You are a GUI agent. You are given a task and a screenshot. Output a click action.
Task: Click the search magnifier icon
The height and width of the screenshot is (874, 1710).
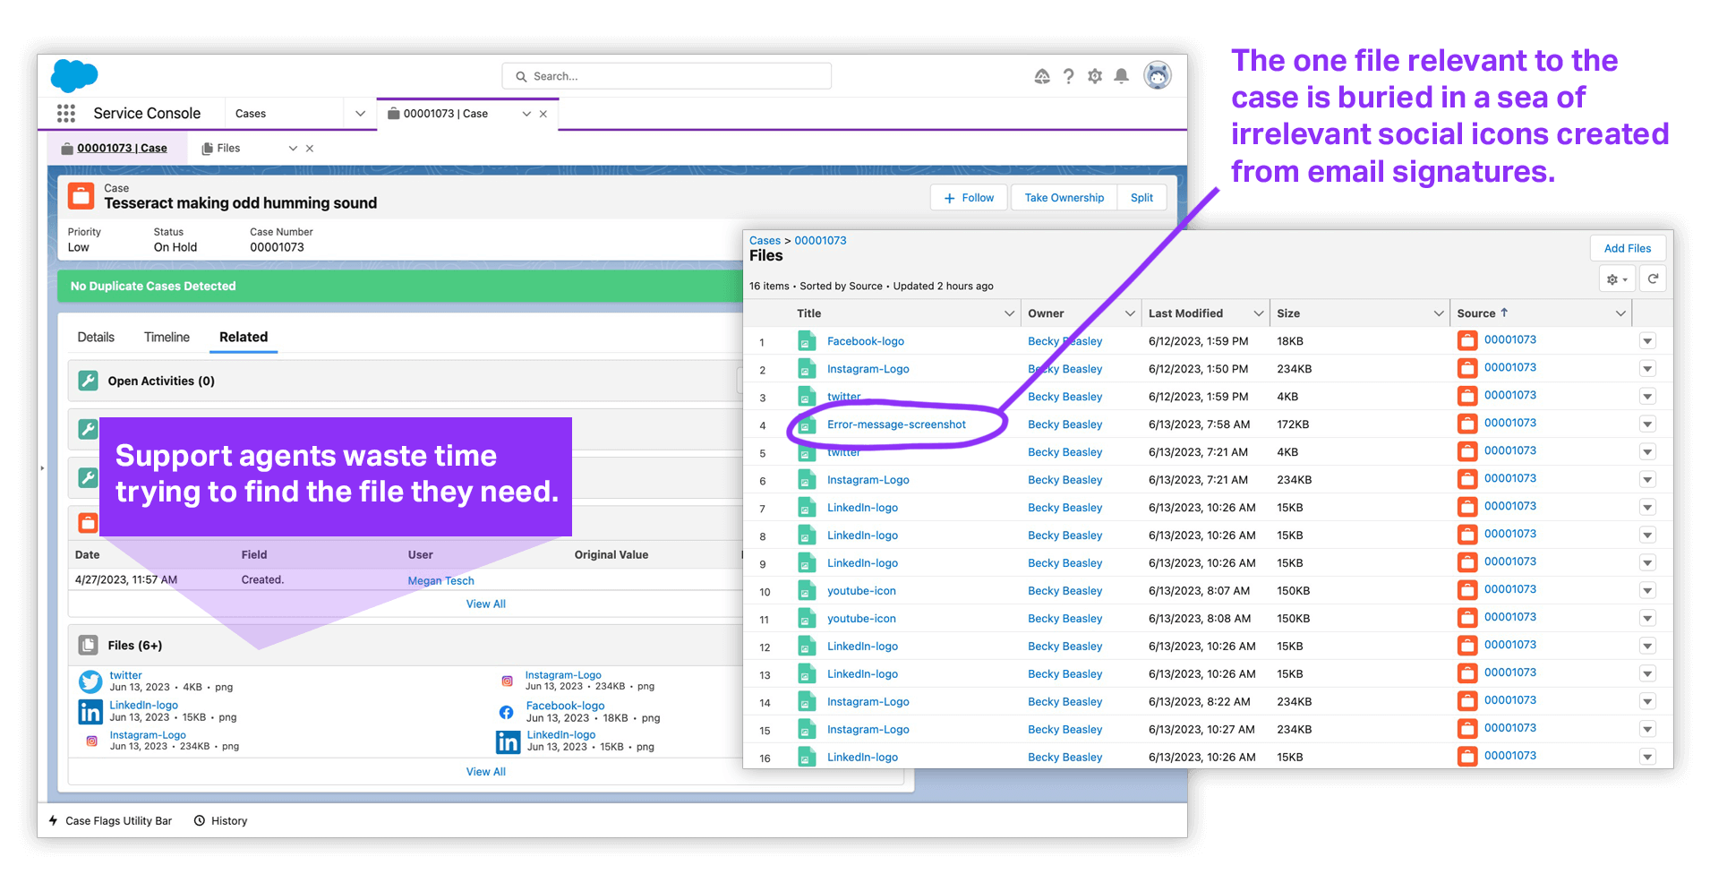pyautogui.click(x=521, y=77)
